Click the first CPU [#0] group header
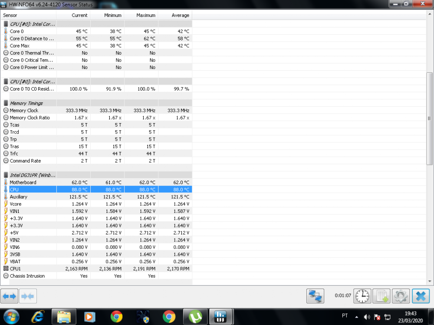The height and width of the screenshot is (325, 434). 33,24
